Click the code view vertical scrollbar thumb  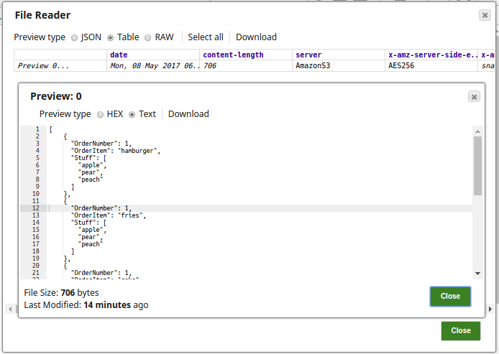(477, 166)
